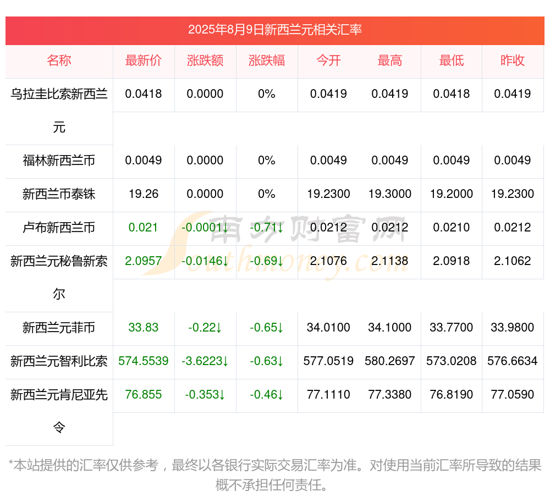550x502 pixels.
Task: Click 最低 value 33.7700
Action: click(452, 327)
